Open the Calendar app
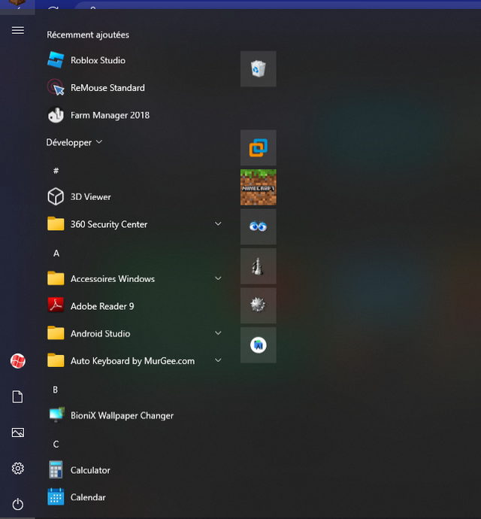 [135, 497]
